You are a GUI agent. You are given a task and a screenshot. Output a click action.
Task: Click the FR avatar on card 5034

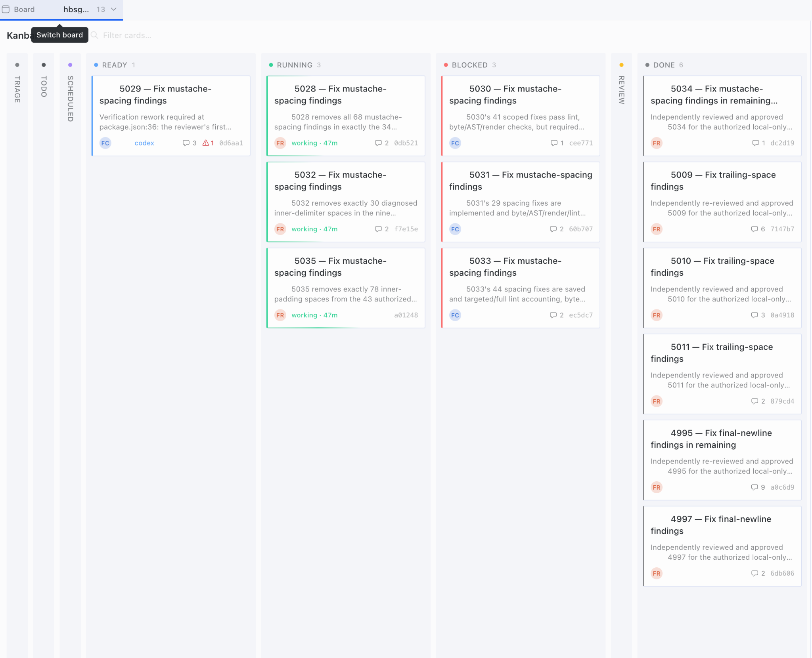657,143
